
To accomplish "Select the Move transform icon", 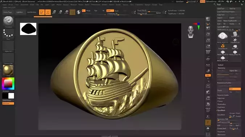I will (54, 12).
